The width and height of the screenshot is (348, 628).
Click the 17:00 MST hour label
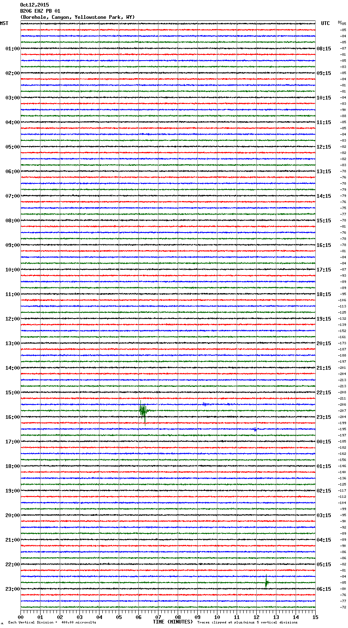click(13, 442)
